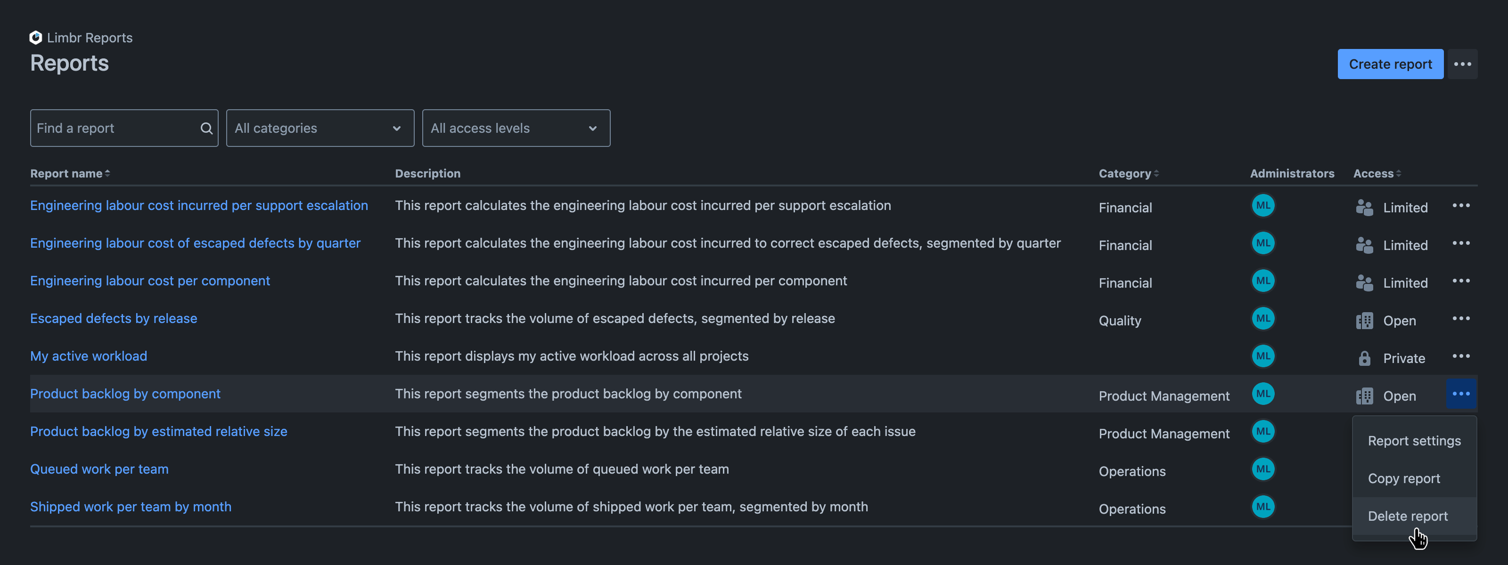Open actions menu for Escaped defects by release
Viewport: 1508px width, 565px height.
tap(1460, 318)
